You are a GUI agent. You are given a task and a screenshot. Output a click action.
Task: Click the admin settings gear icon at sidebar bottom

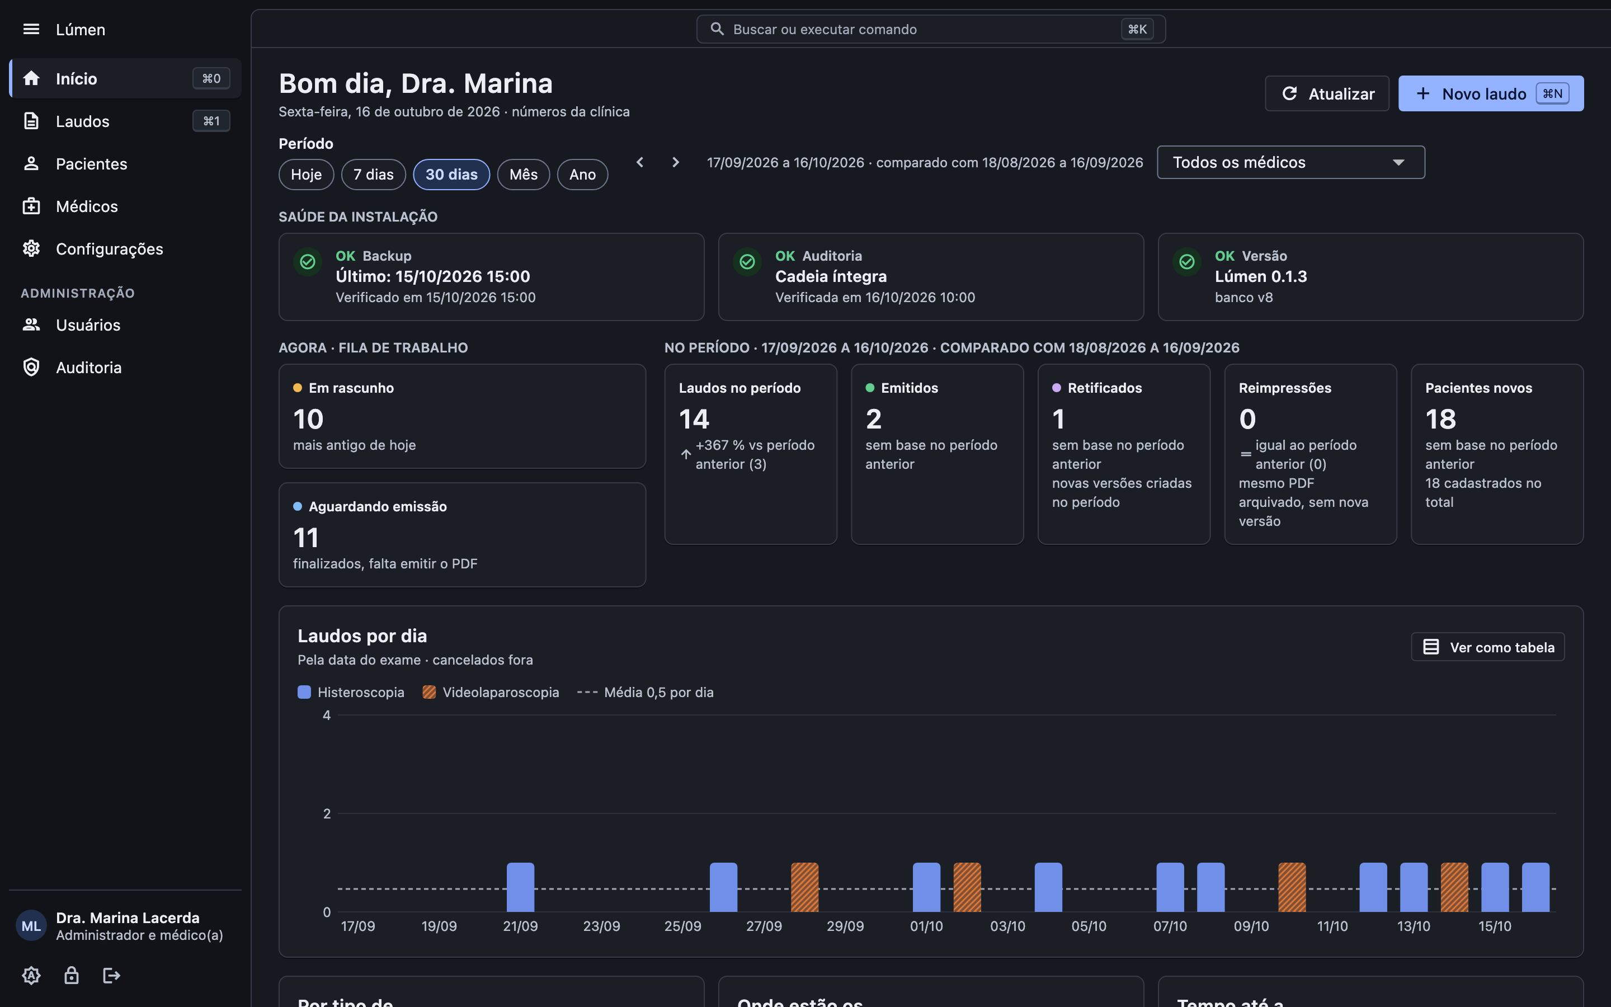31,976
